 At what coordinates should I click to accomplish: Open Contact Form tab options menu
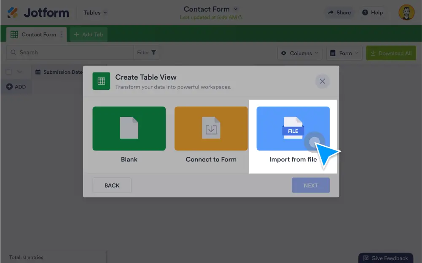[62, 35]
